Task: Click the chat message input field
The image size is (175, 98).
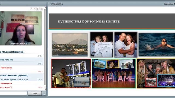Action: click(13, 93)
